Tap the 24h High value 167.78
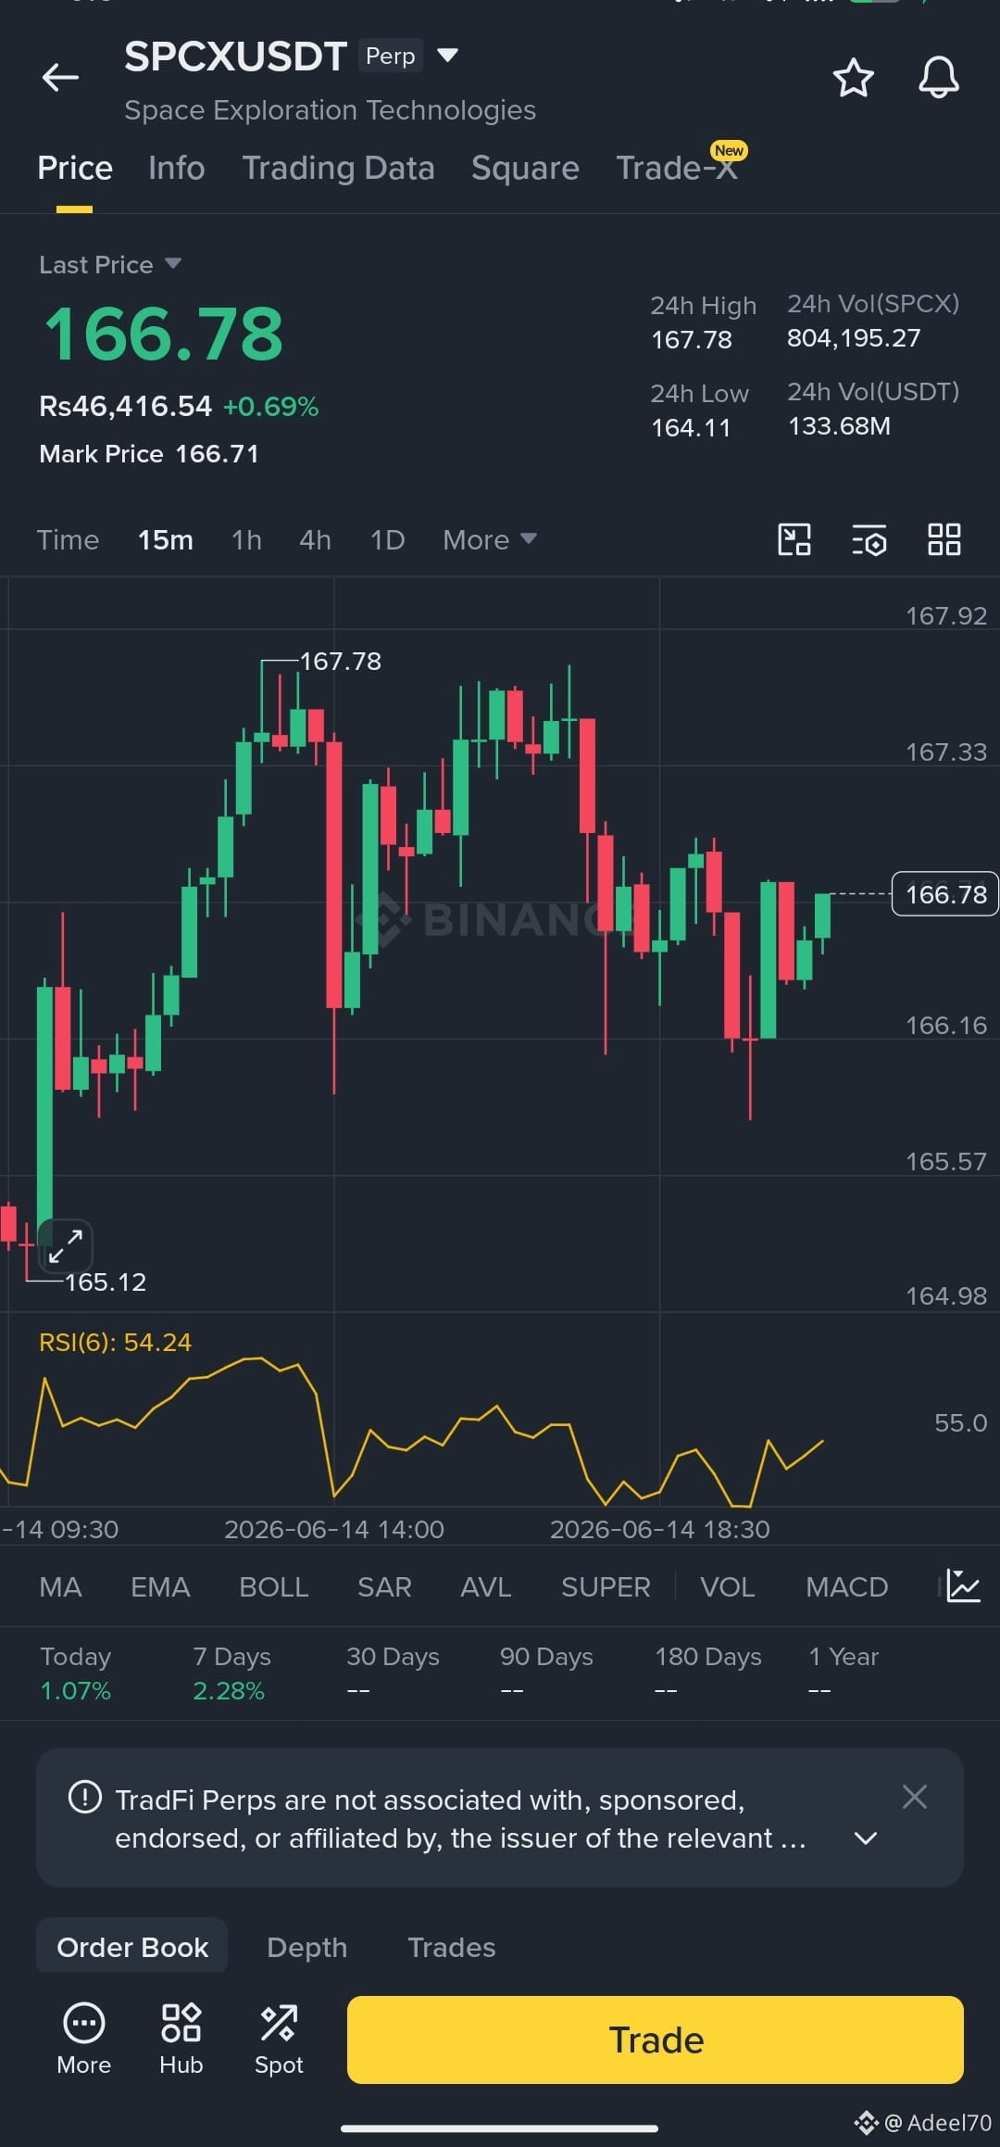 click(x=691, y=339)
